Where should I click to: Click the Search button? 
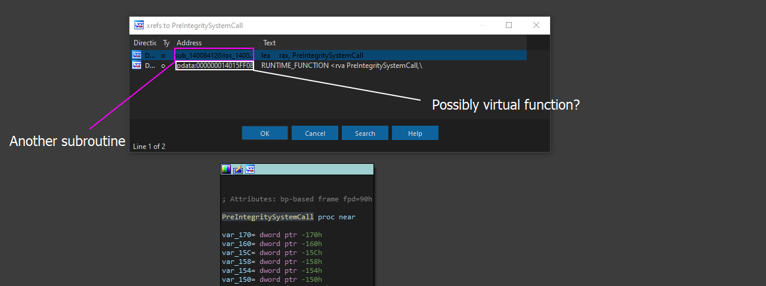click(x=365, y=133)
